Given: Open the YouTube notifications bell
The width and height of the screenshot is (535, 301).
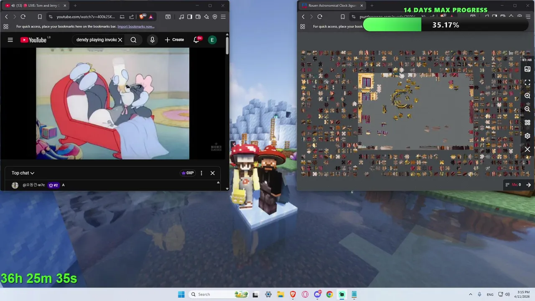Looking at the screenshot, I should 196,40.
